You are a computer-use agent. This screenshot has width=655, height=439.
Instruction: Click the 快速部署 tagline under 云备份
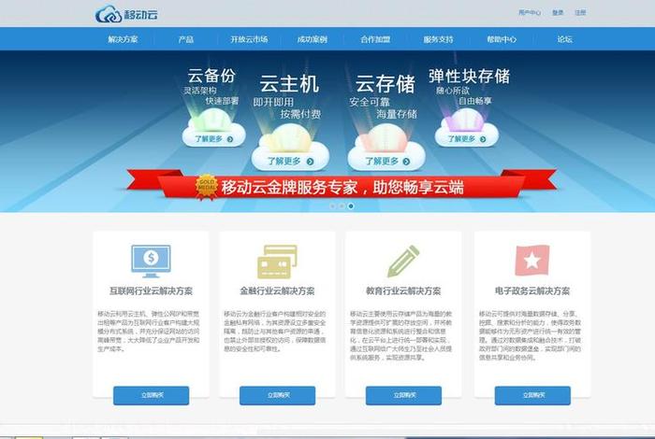click(x=222, y=101)
